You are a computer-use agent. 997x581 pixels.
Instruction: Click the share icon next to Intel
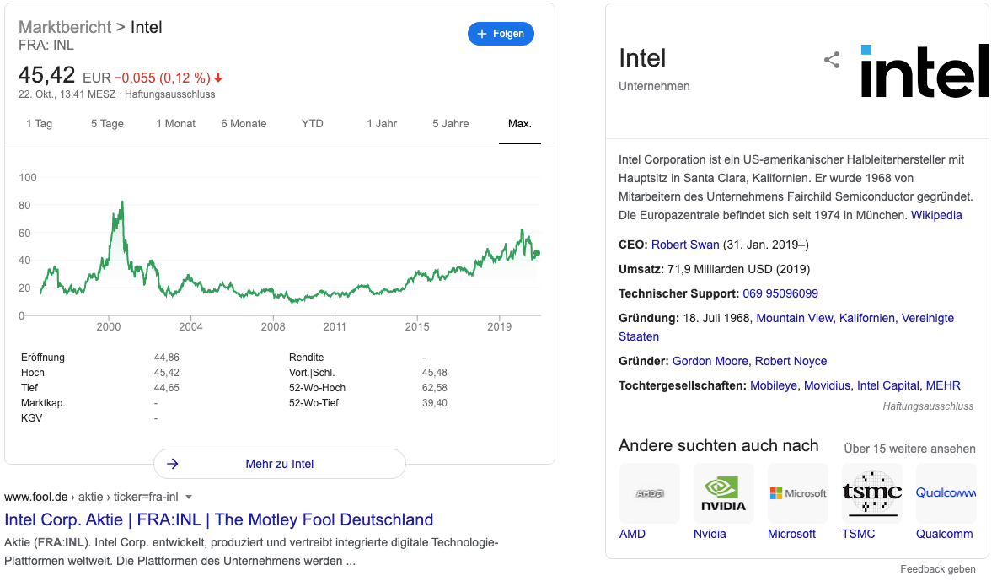[x=832, y=60]
